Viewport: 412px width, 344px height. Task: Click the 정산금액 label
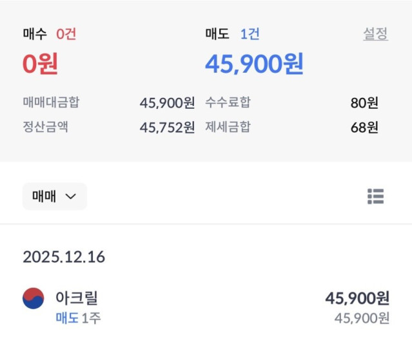[x=45, y=126]
